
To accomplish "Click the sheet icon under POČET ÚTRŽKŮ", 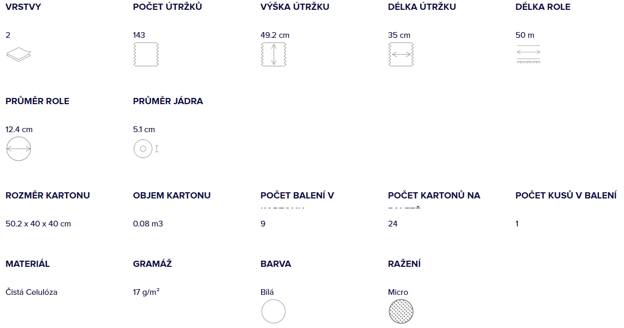I will [146, 54].
